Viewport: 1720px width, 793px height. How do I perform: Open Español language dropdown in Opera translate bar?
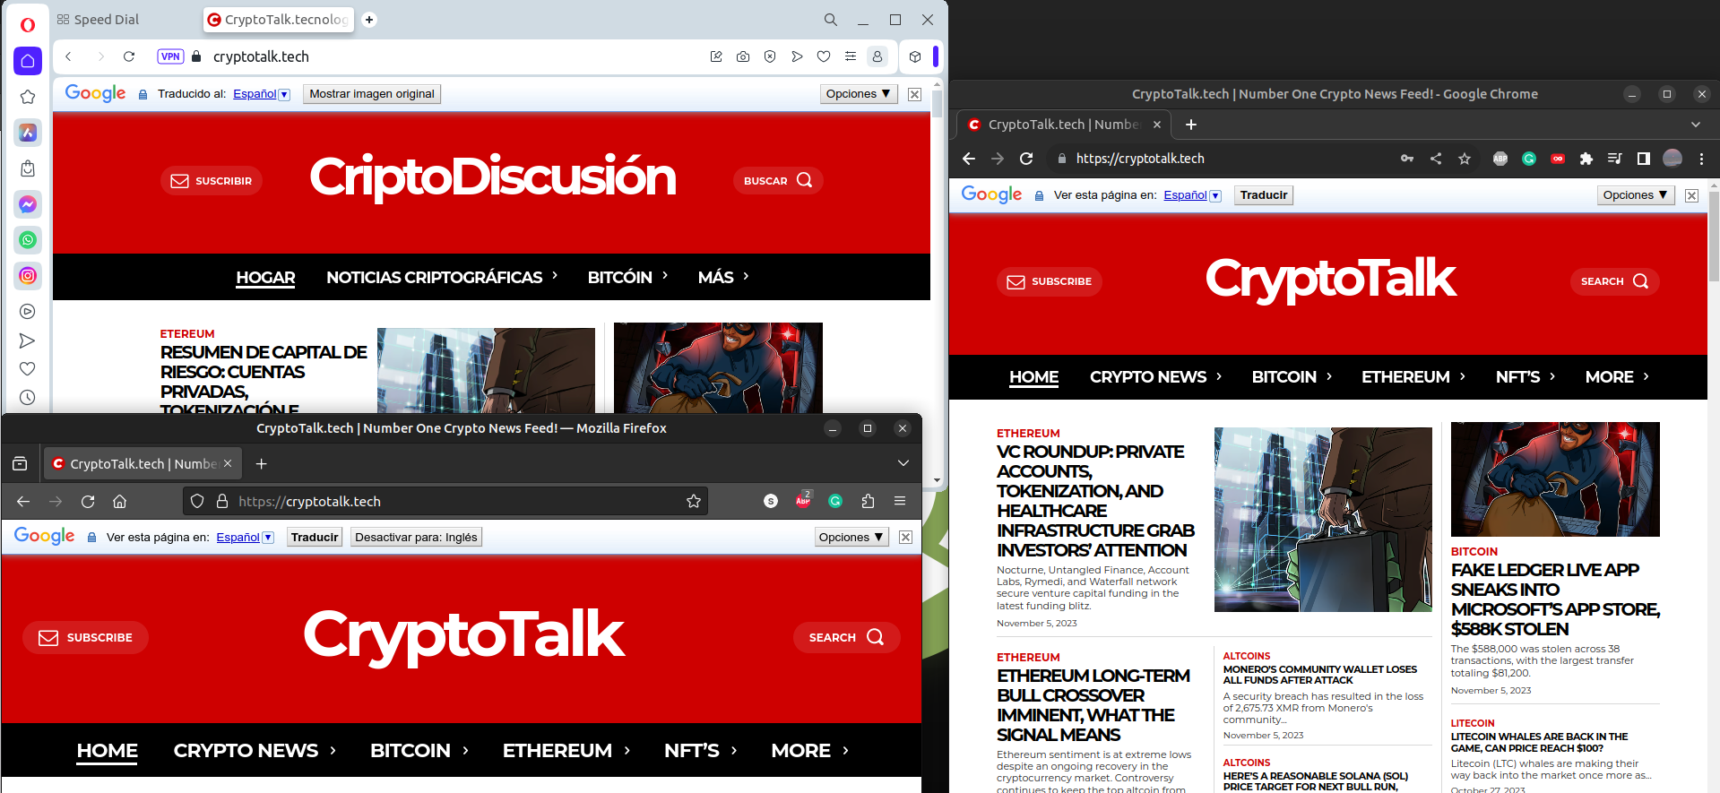coord(262,94)
